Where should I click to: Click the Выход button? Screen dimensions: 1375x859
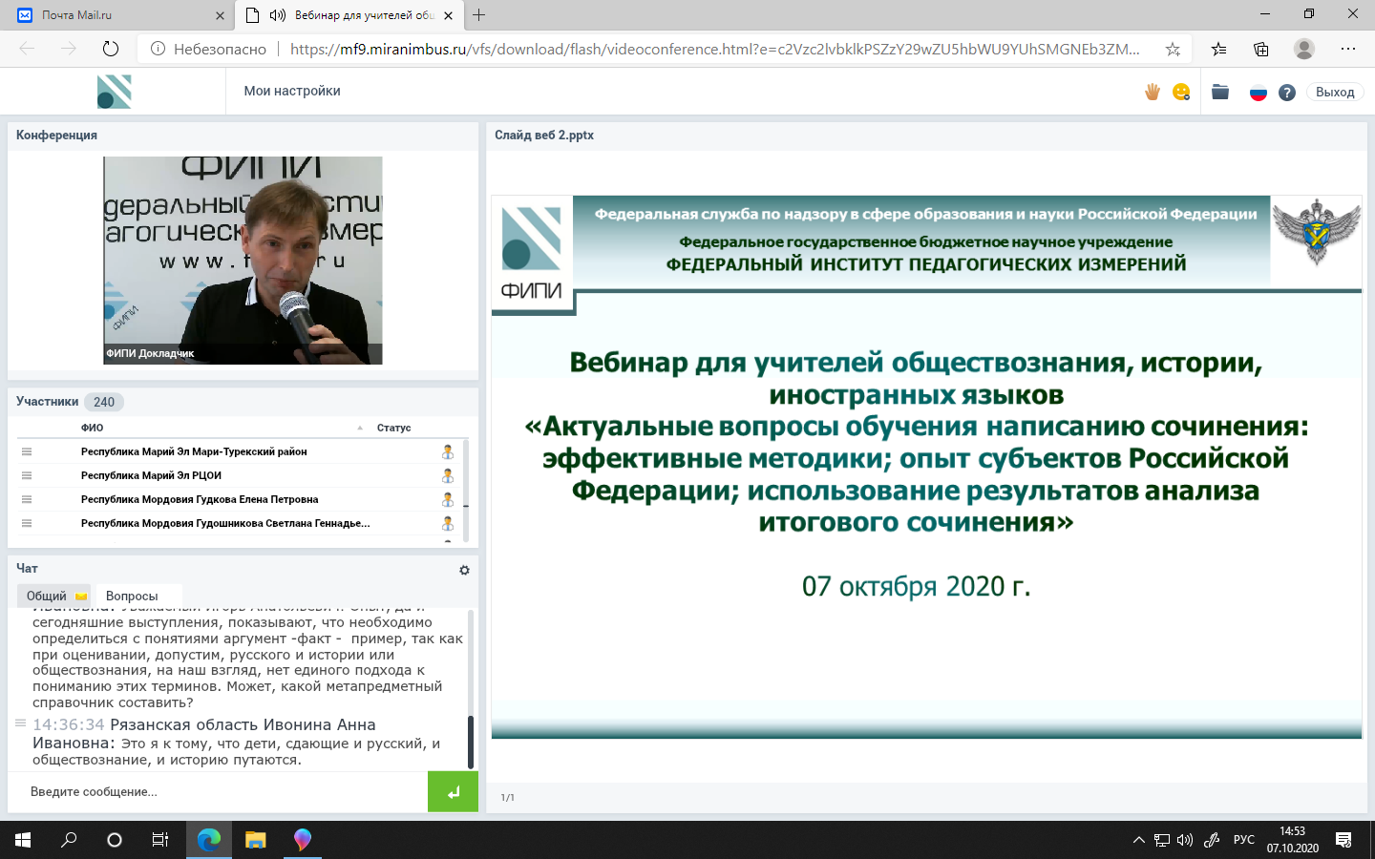(x=1335, y=93)
